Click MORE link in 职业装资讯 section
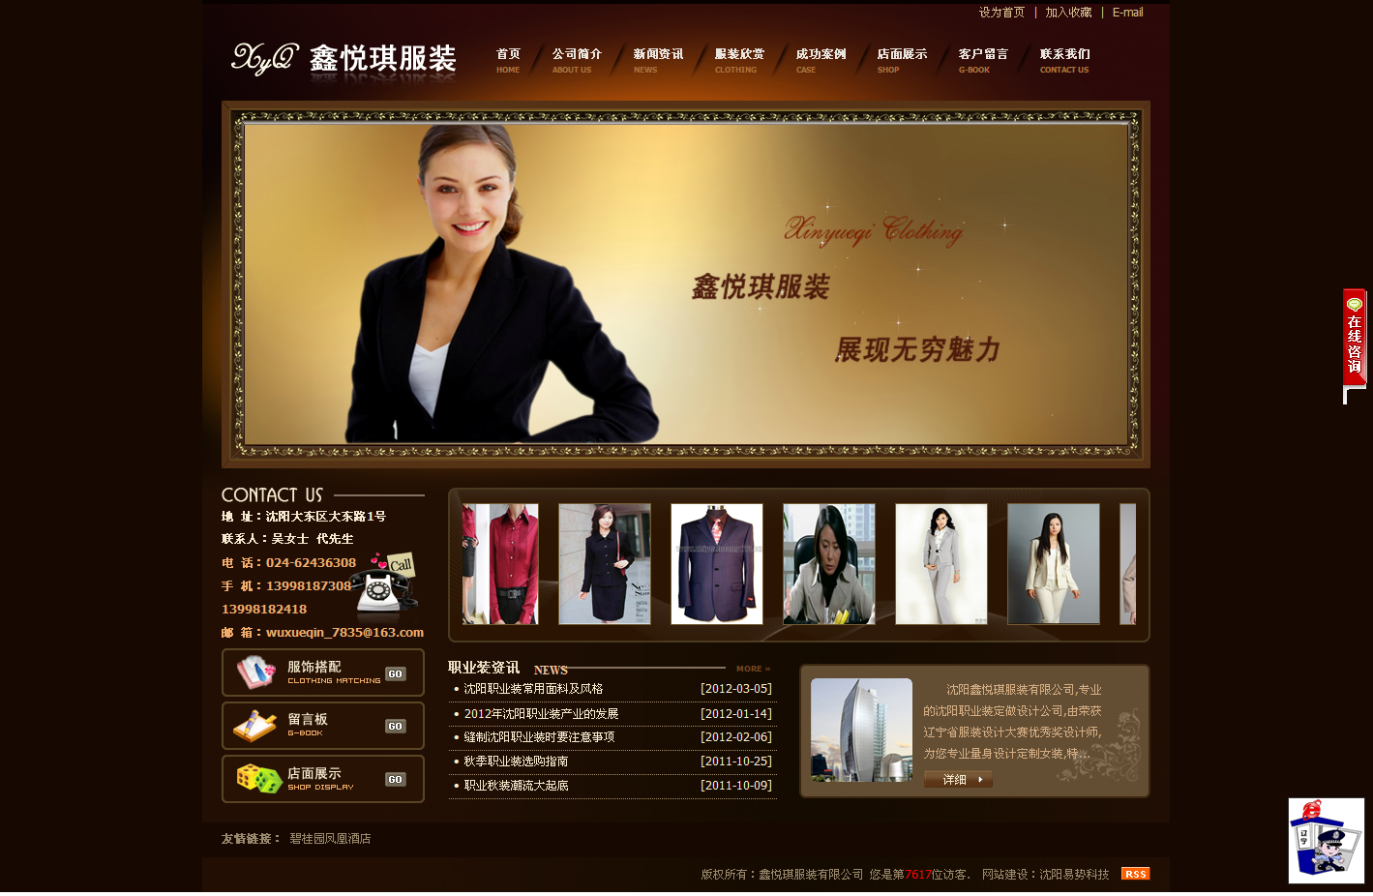1373x896 pixels. point(753,669)
